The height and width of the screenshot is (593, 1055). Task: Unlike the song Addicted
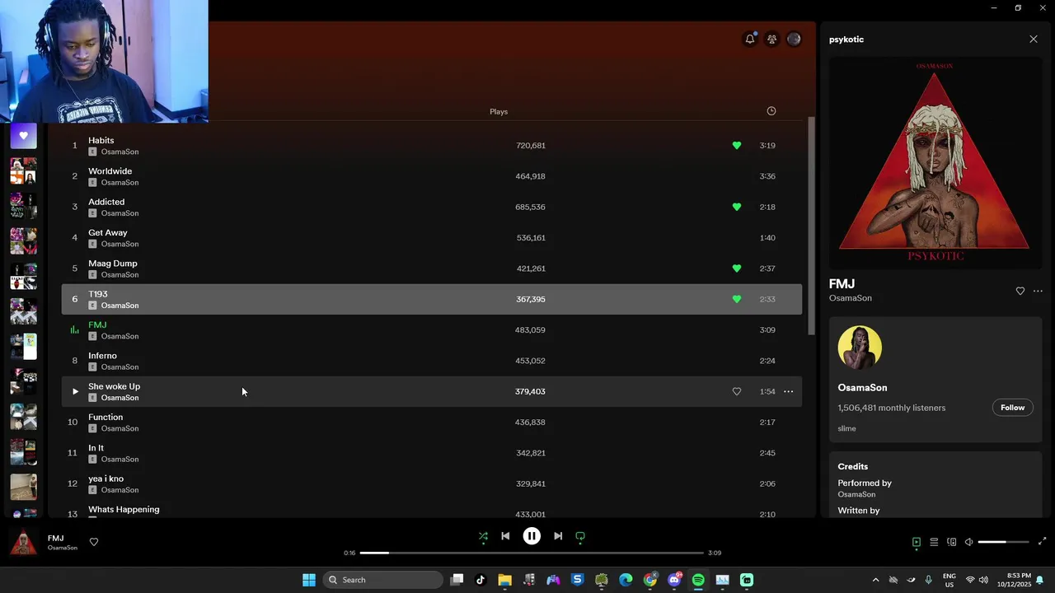[x=737, y=207]
